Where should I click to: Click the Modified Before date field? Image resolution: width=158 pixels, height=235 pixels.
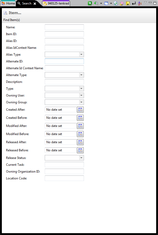pyautogui.click(x=61, y=134)
